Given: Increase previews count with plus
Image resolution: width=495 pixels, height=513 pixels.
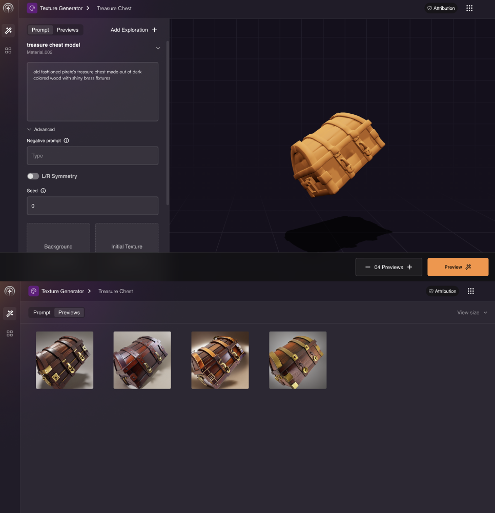Looking at the screenshot, I should [x=409, y=267].
